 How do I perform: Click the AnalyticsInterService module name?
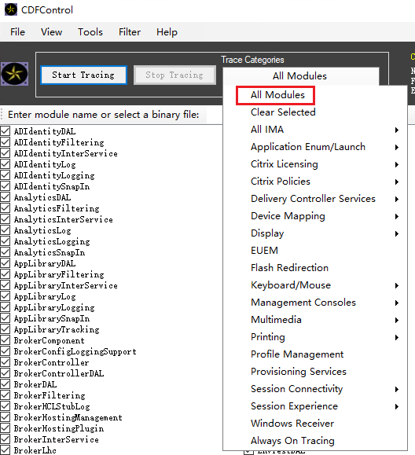coord(63,219)
